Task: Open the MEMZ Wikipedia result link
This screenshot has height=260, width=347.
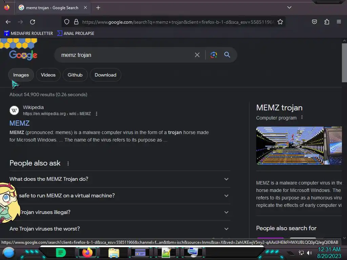Action: click(x=19, y=123)
